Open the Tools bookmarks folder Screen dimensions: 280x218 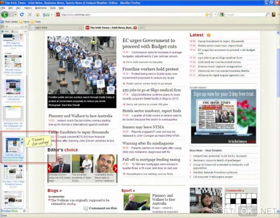coord(36,22)
